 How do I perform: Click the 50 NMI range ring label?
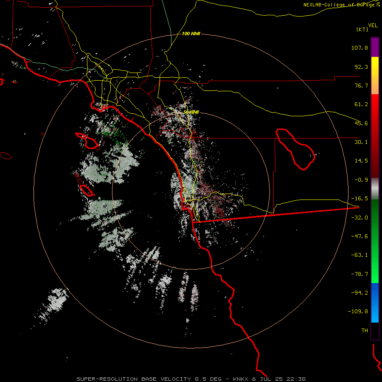[x=191, y=112]
